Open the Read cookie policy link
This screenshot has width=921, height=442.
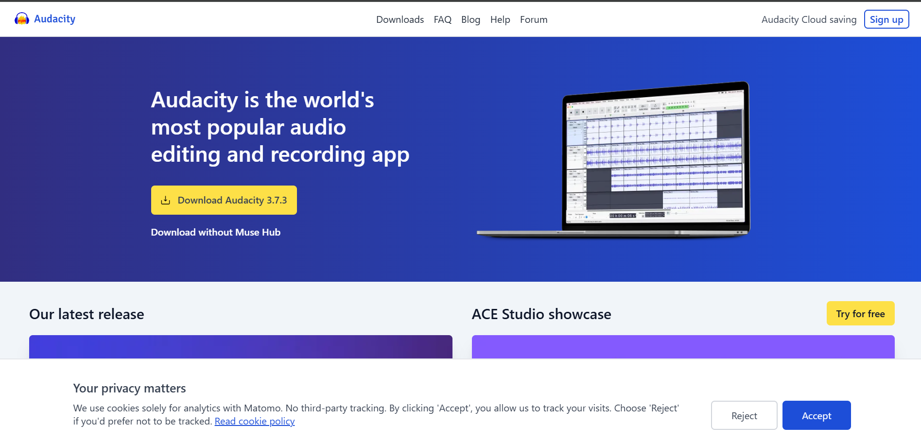click(255, 421)
